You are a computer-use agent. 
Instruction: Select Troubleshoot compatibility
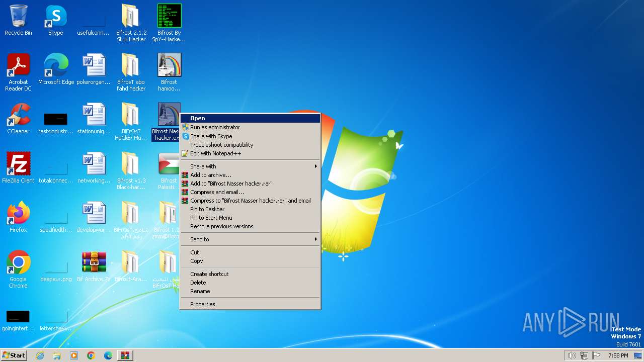[250, 145]
